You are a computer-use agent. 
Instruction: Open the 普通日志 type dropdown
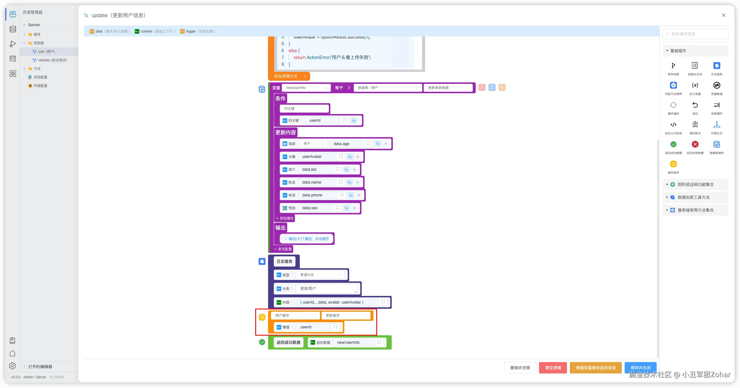[320, 275]
